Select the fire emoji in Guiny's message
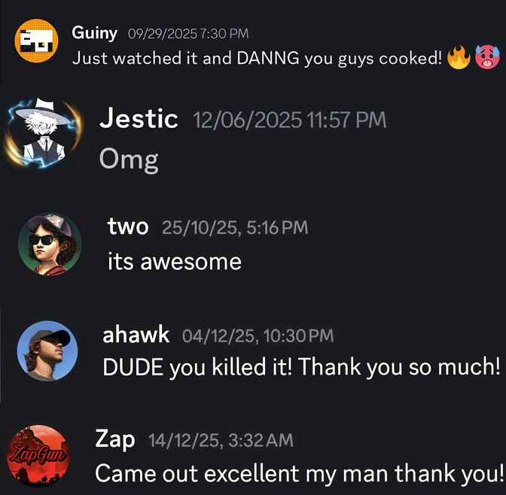This screenshot has width=506, height=495. point(459,57)
